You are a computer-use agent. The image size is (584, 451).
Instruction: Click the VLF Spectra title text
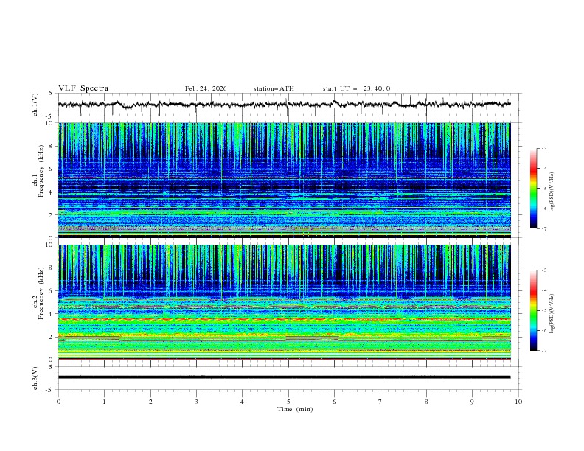[83, 88]
